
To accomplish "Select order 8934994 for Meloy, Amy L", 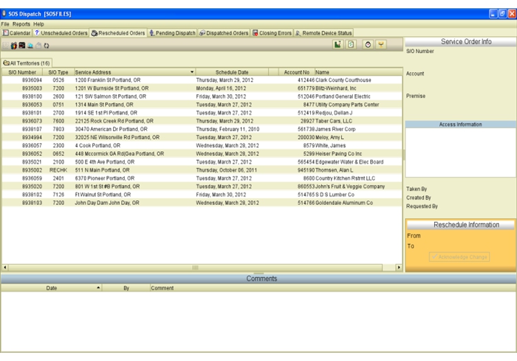I will [x=202, y=138].
